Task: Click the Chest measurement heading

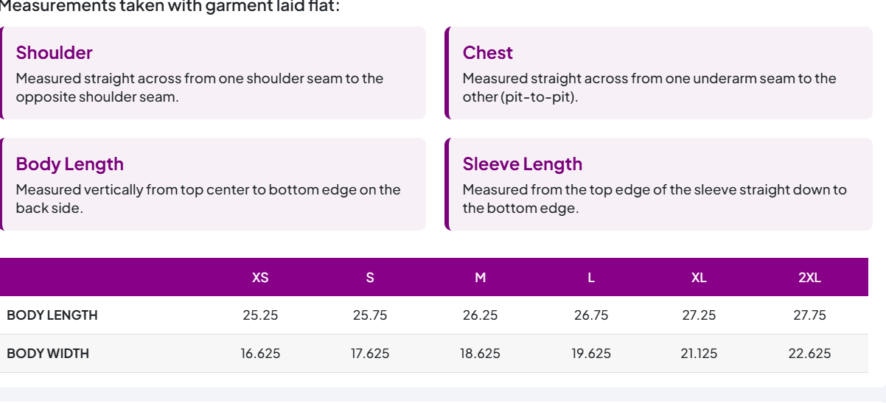Action: click(x=487, y=53)
